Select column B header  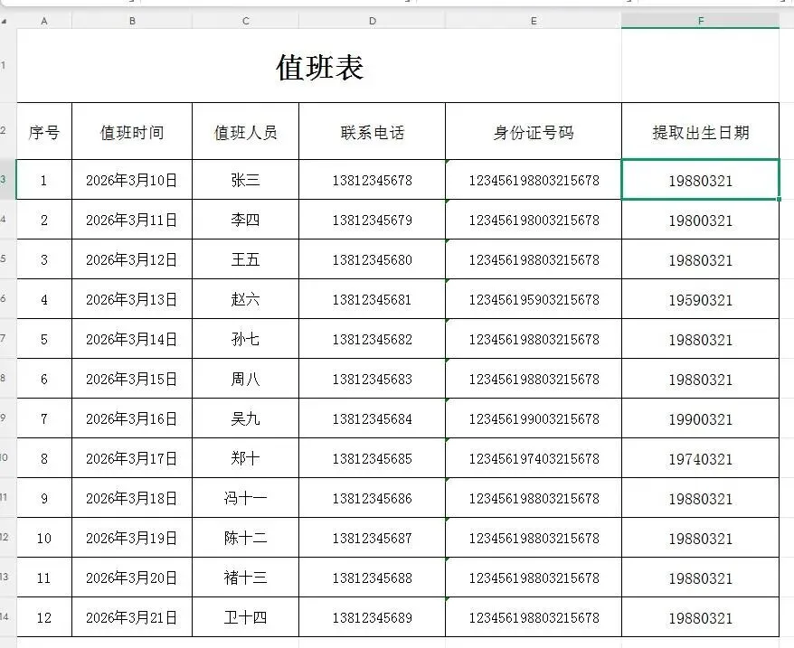pyautogui.click(x=132, y=22)
